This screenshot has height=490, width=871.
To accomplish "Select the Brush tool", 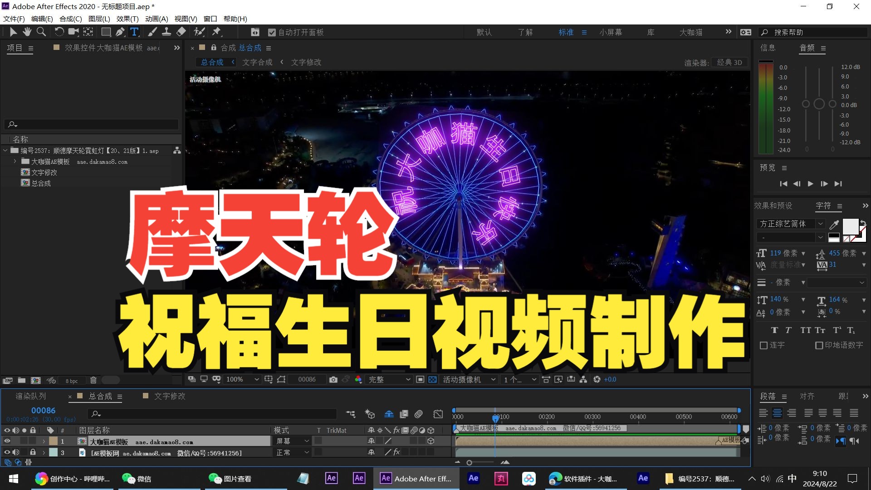I will click(x=152, y=32).
